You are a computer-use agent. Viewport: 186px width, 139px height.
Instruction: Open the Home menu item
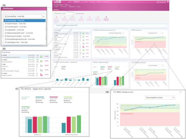[x=74, y=2]
